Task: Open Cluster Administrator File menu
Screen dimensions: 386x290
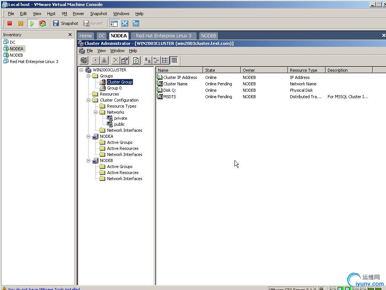Action: tap(90, 51)
